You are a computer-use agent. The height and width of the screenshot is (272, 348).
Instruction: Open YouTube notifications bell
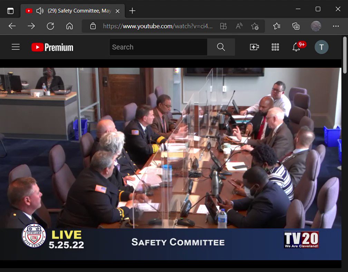[x=296, y=47]
